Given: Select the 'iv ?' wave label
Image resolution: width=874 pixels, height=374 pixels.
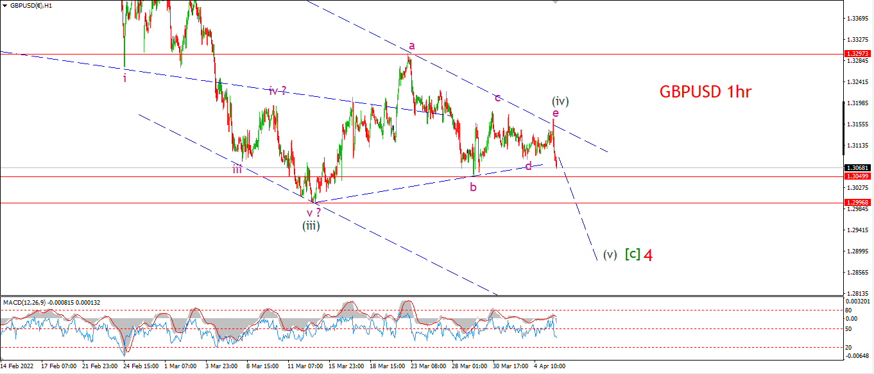Looking at the screenshot, I should coord(277,91).
